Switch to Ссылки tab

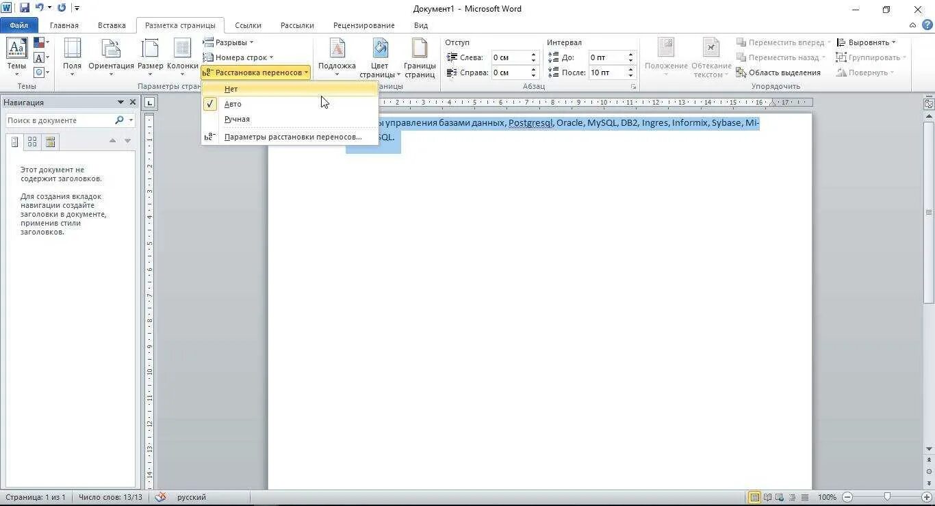(248, 25)
